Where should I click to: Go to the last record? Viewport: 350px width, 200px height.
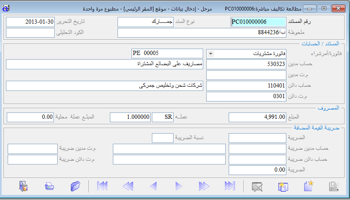tap(230, 186)
